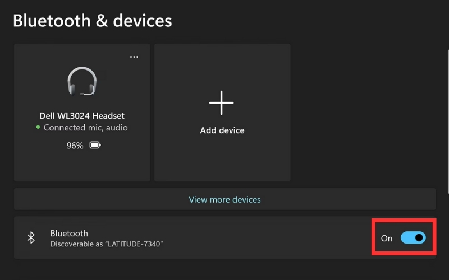Click the plus icon to add device
The width and height of the screenshot is (449, 280).
pyautogui.click(x=221, y=102)
